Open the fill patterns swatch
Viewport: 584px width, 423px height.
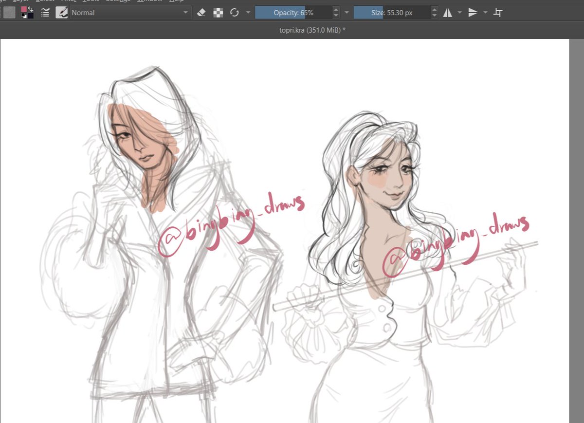9,13
